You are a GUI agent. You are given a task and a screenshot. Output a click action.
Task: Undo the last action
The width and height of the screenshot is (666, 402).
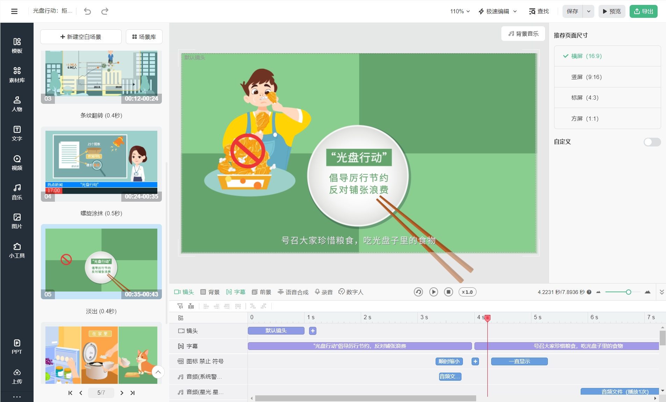click(87, 11)
